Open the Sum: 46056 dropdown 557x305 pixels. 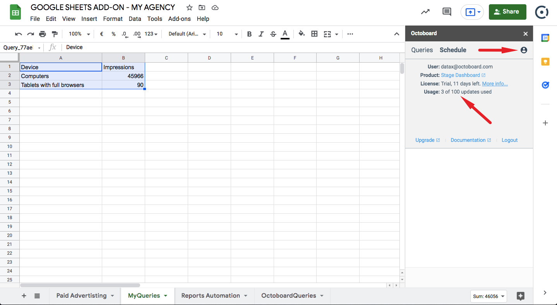[x=488, y=296]
